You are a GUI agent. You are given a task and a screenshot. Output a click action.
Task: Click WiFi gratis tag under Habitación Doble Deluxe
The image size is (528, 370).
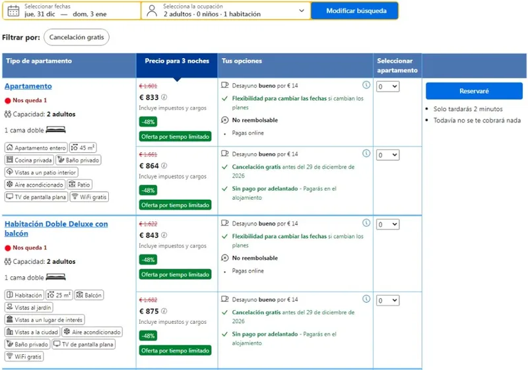(24, 357)
